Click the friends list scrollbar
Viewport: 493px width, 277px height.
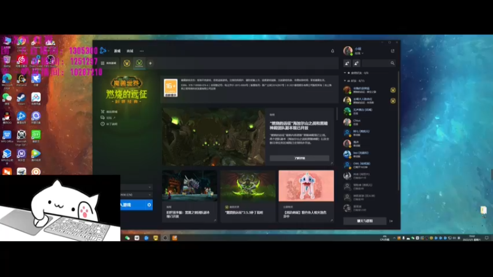398,130
